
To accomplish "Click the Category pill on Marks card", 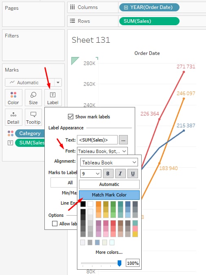I will coord(30,133).
